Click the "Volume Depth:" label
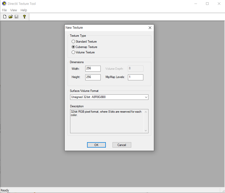The image size is (225, 193). point(114,69)
